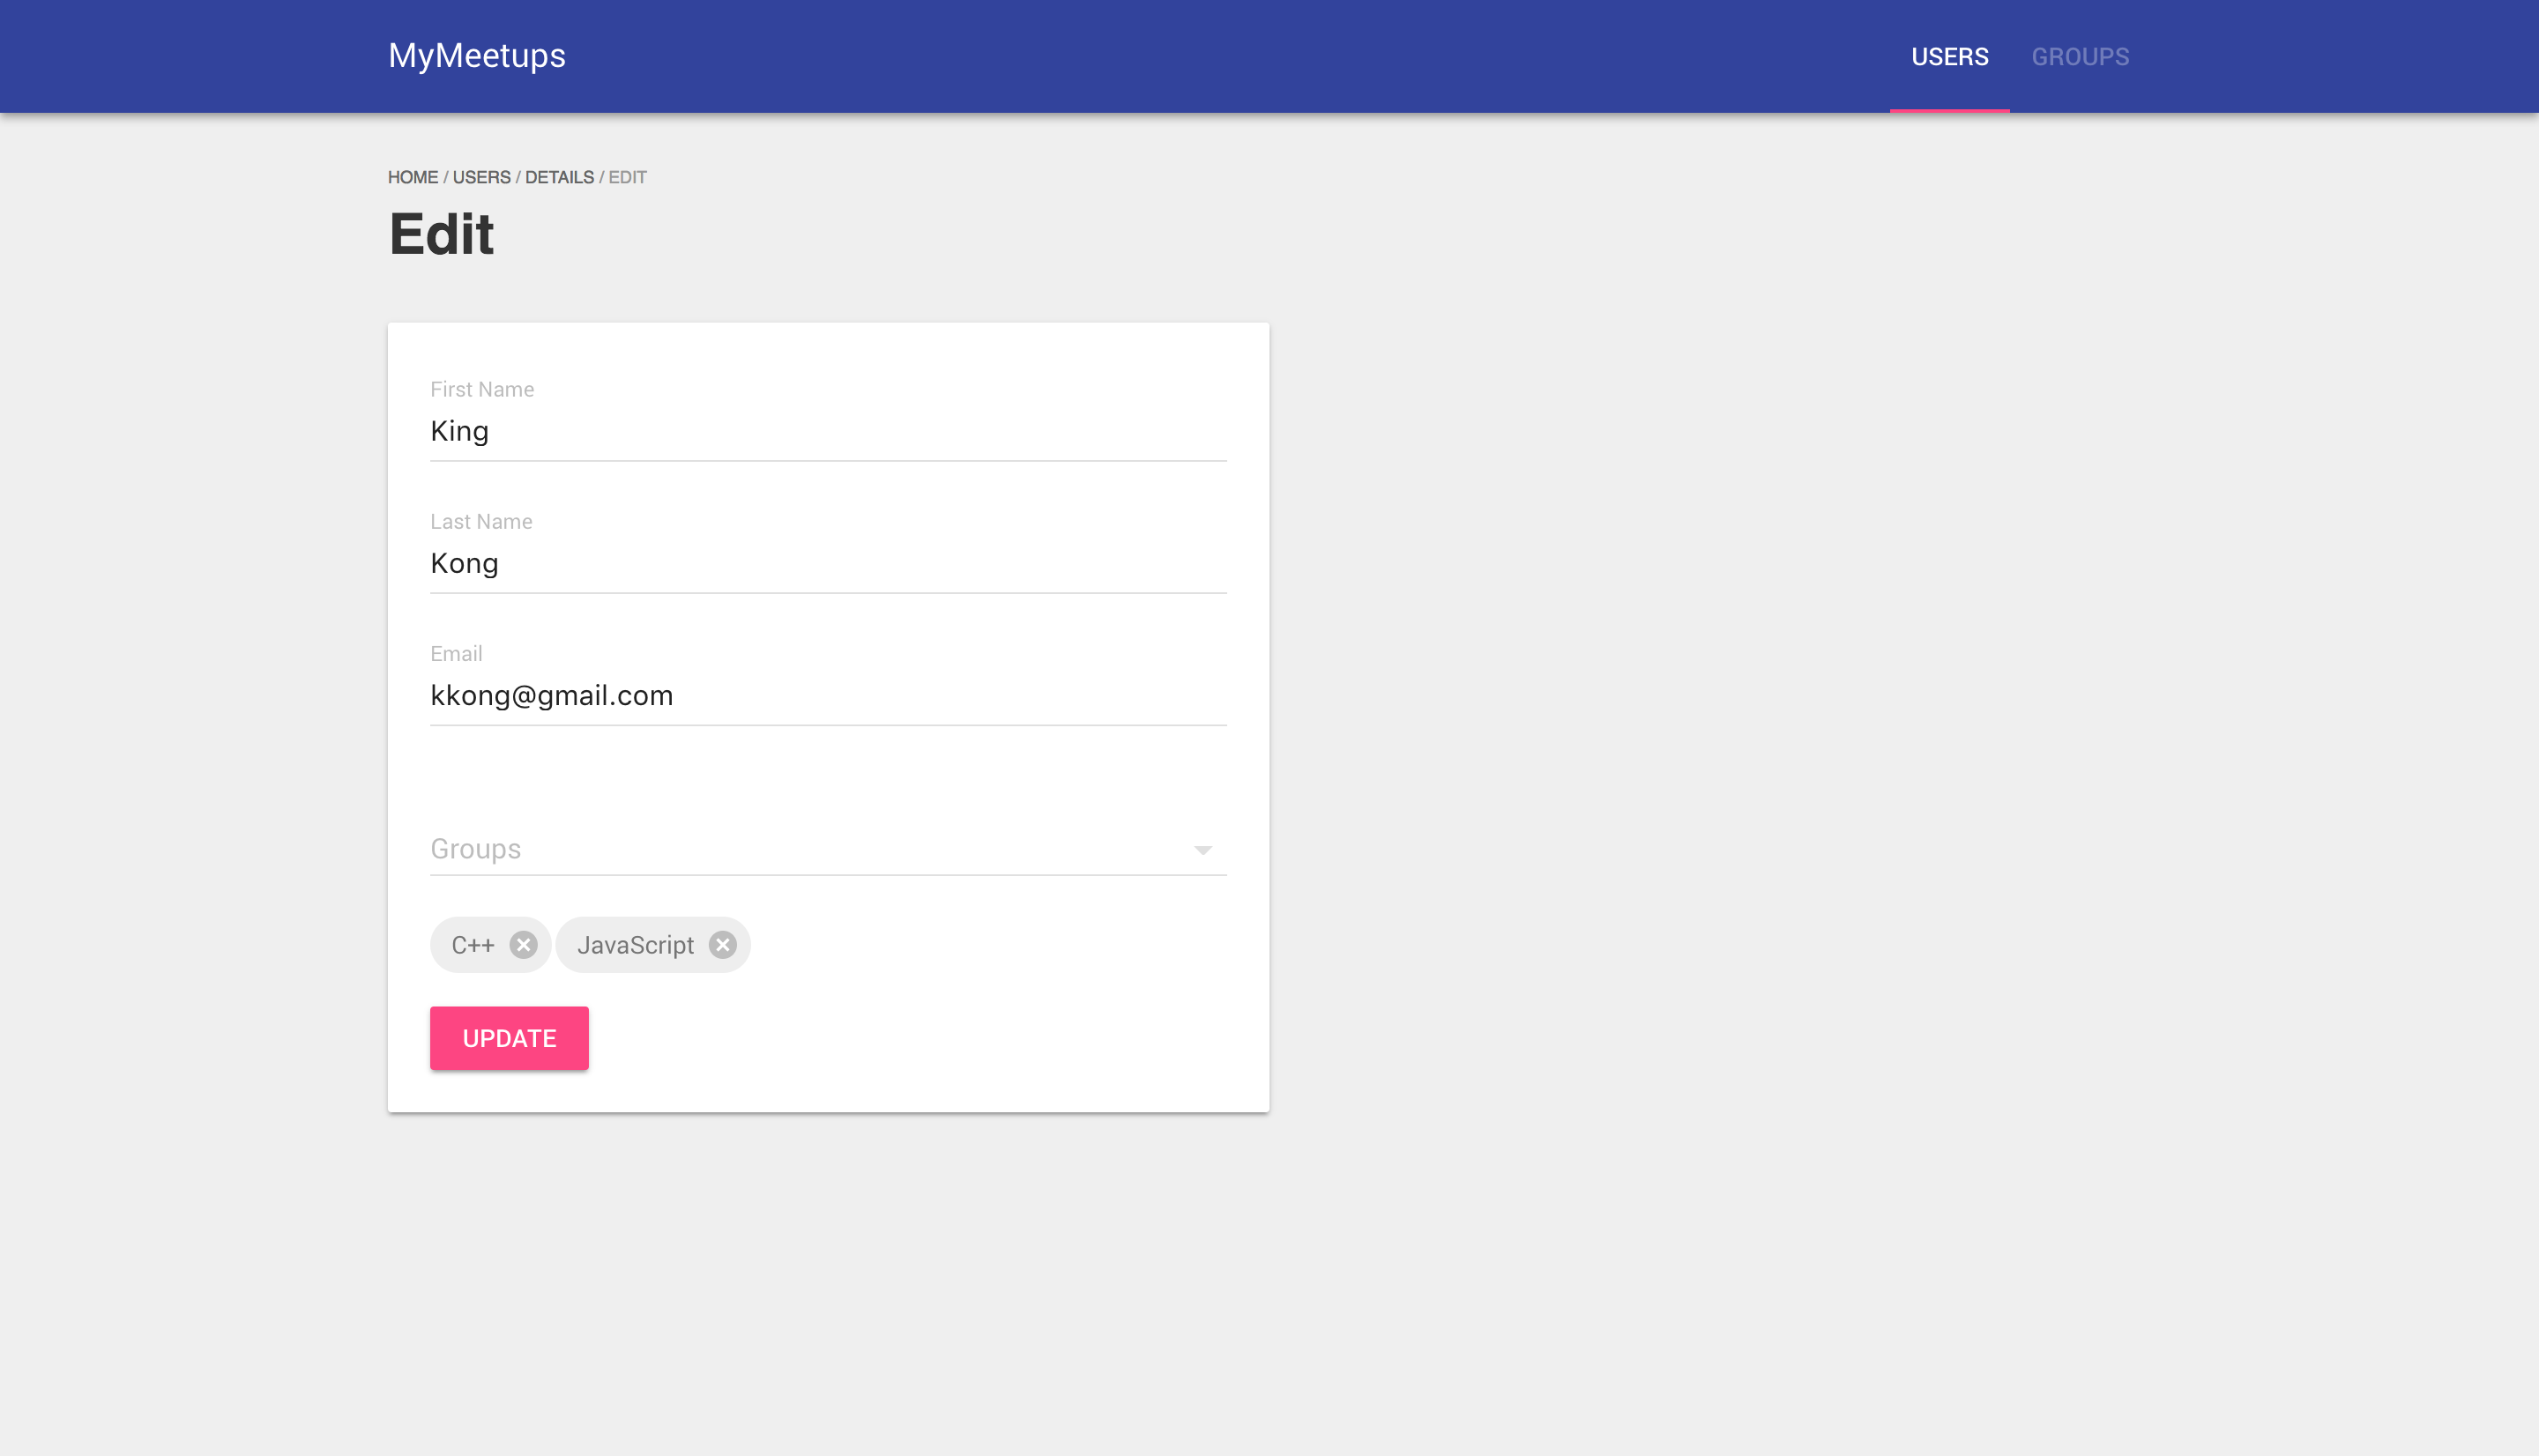Remove the JavaScript group chip

(722, 945)
